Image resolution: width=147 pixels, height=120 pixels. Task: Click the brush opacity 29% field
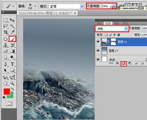click(107, 6)
